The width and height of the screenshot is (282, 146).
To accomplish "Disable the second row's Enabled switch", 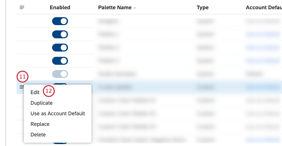I will [x=60, y=34].
